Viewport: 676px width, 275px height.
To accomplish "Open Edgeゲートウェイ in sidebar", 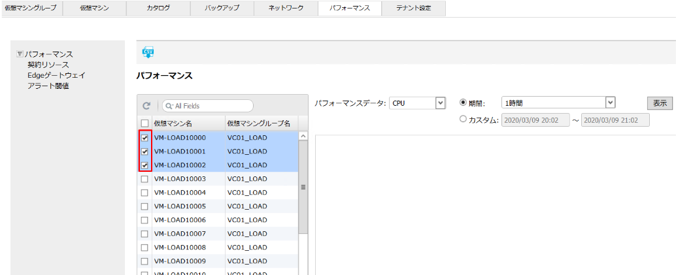I will [56, 75].
